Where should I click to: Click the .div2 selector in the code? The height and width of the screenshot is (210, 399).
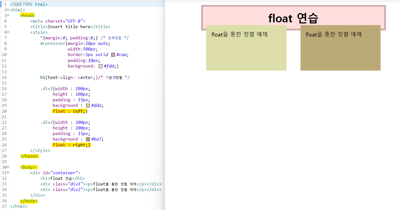47,122
